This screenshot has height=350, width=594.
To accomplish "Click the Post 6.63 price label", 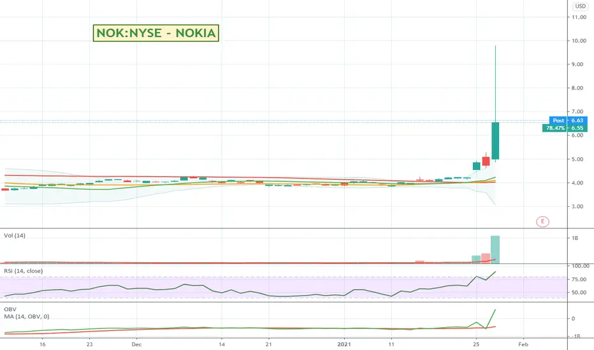I will pos(569,120).
